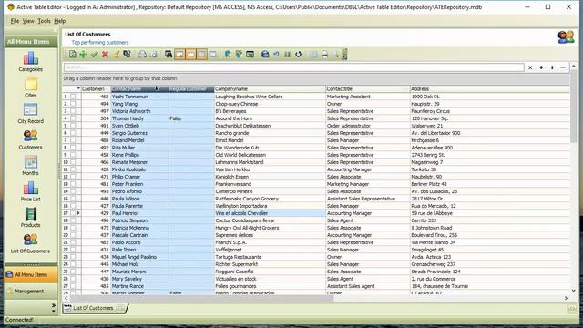Check the row checkbox for Thomas Hardy
The width and height of the screenshot is (583, 328).
[x=73, y=118]
